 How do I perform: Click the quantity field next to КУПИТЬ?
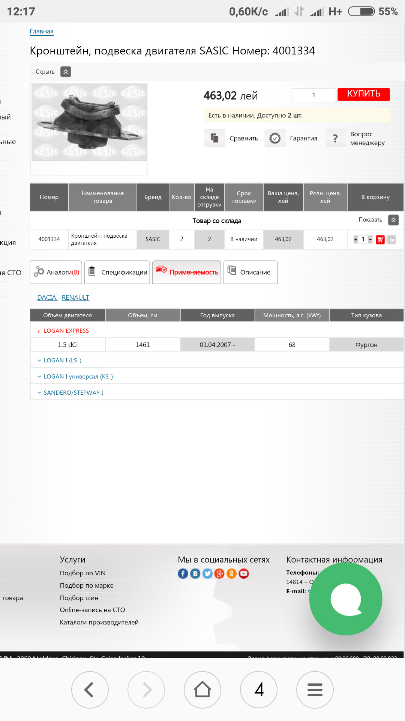pos(313,95)
